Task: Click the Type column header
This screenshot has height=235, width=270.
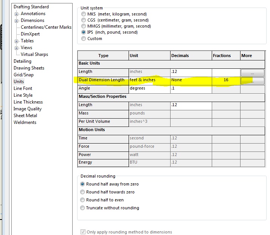Action: tap(103, 56)
